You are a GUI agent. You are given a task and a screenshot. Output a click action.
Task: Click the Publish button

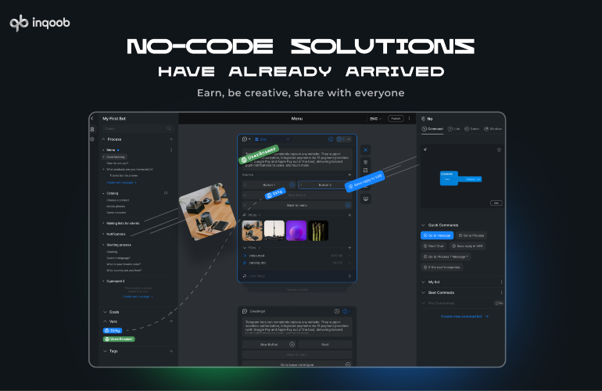[396, 118]
